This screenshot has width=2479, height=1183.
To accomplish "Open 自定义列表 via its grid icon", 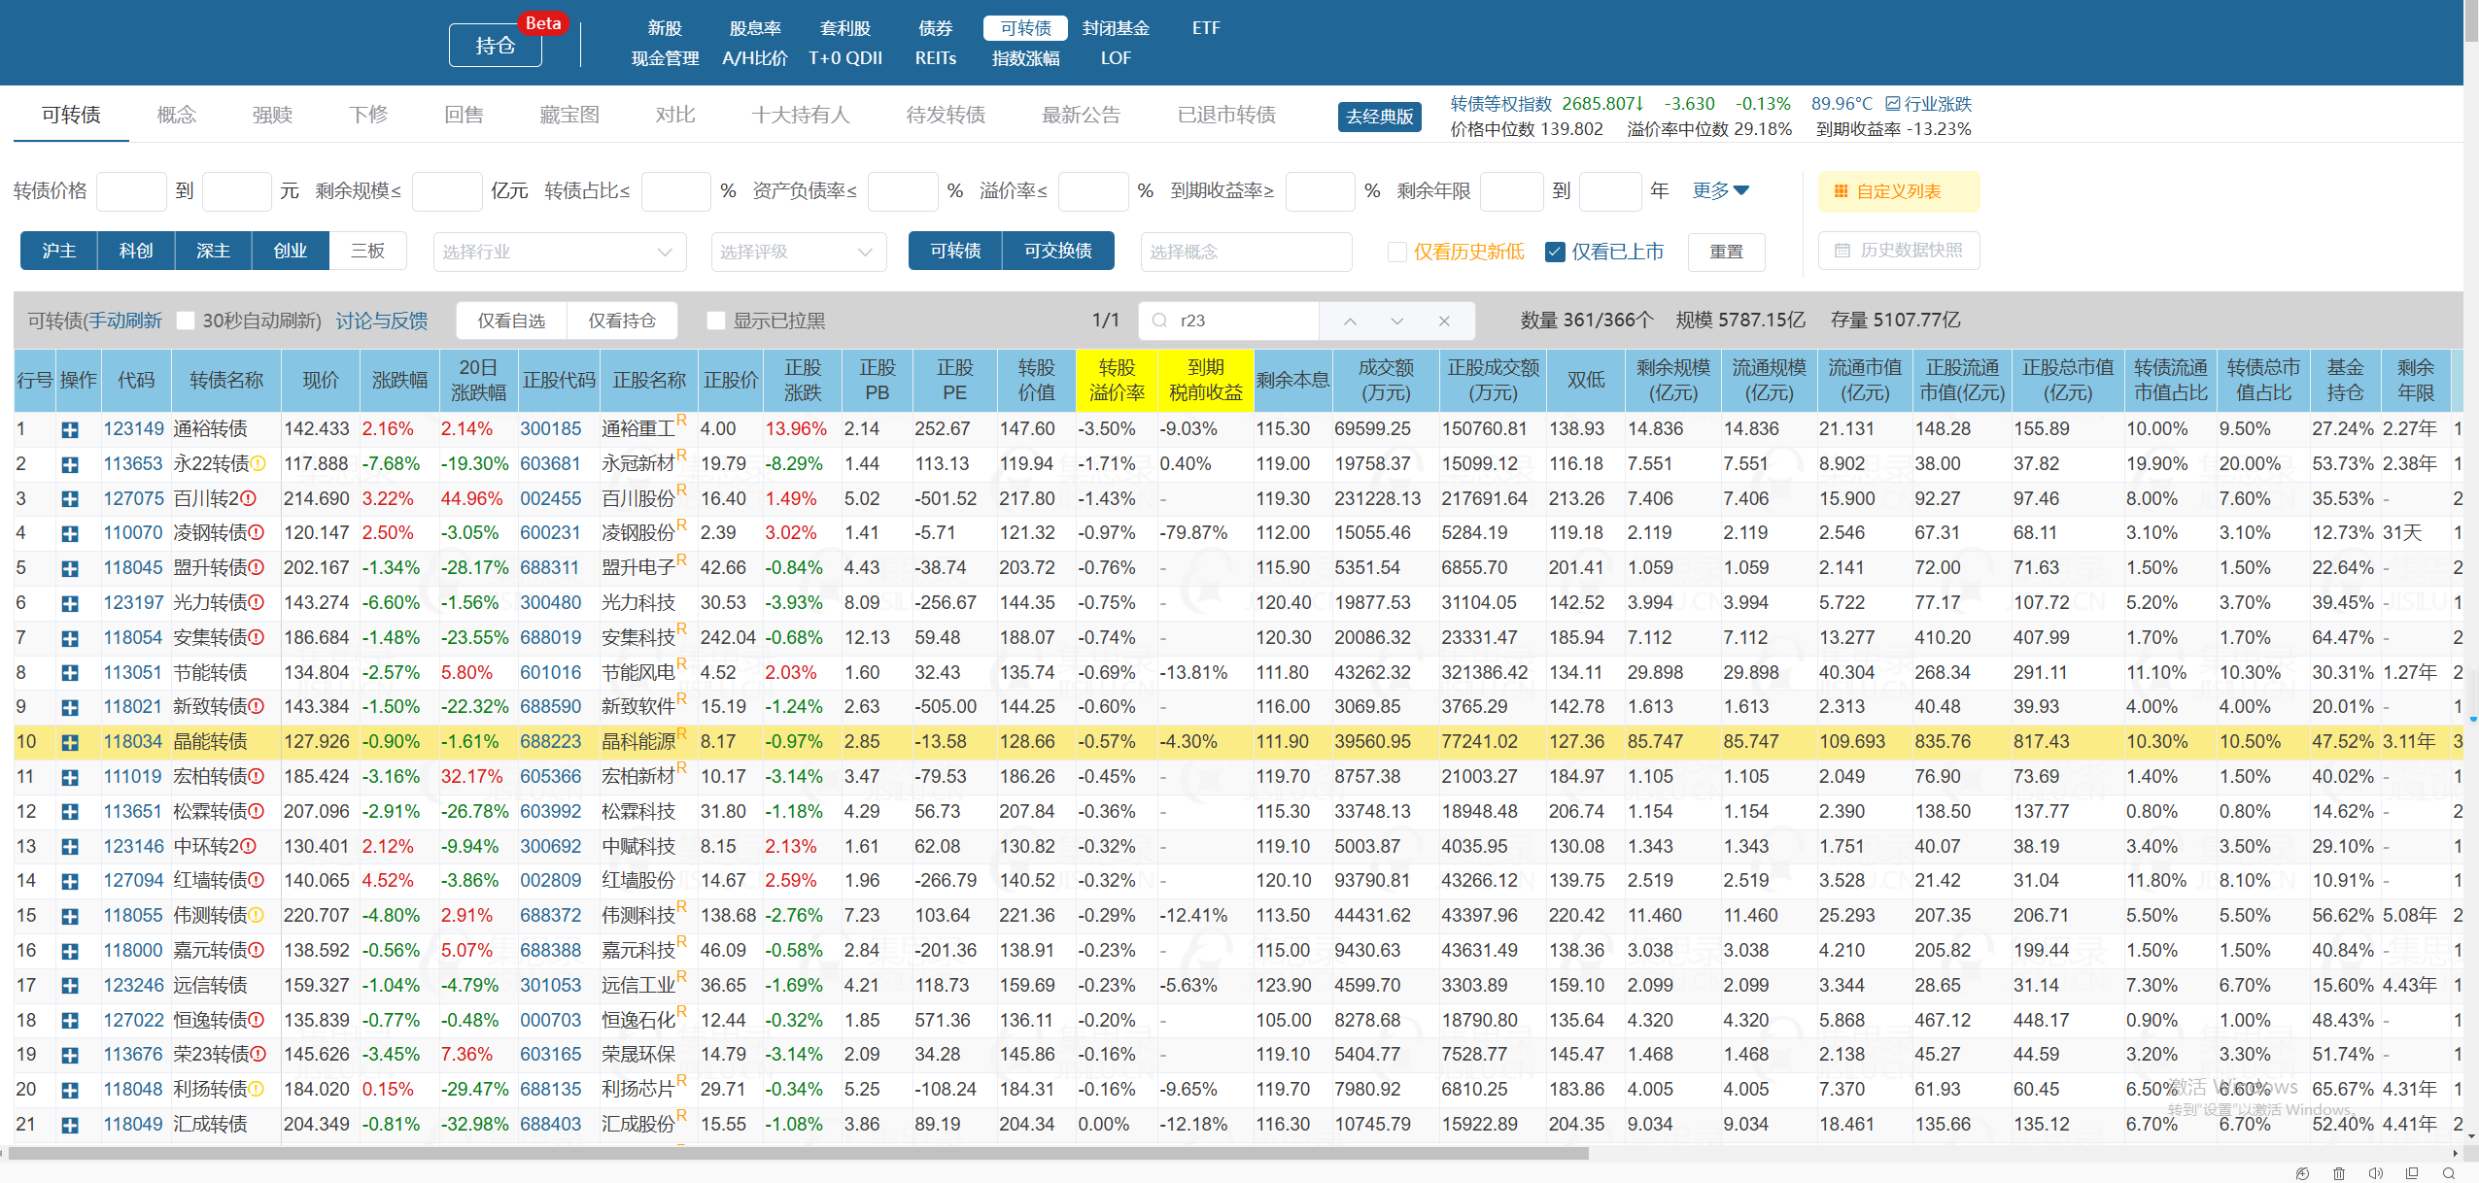I will click(1841, 191).
